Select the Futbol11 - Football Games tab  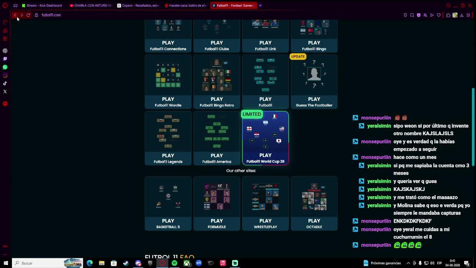pyautogui.click(x=234, y=6)
